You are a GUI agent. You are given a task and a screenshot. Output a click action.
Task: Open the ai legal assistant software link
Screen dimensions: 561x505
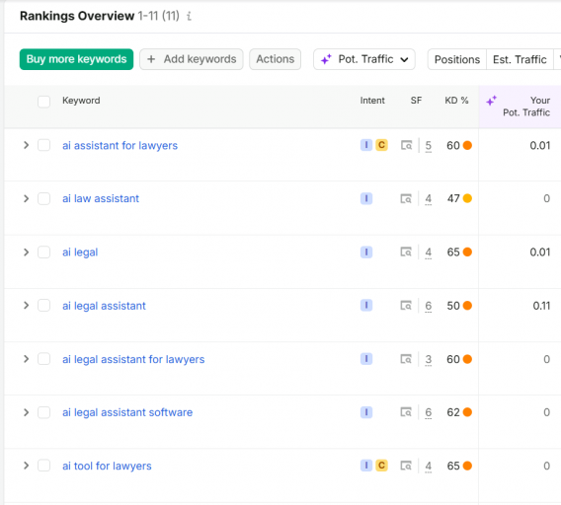[x=127, y=412]
